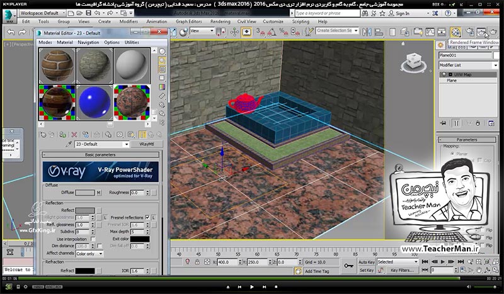504x294 pixels.
Task: Click Reset Map/Mtl red X icon
Action: click(x=74, y=135)
